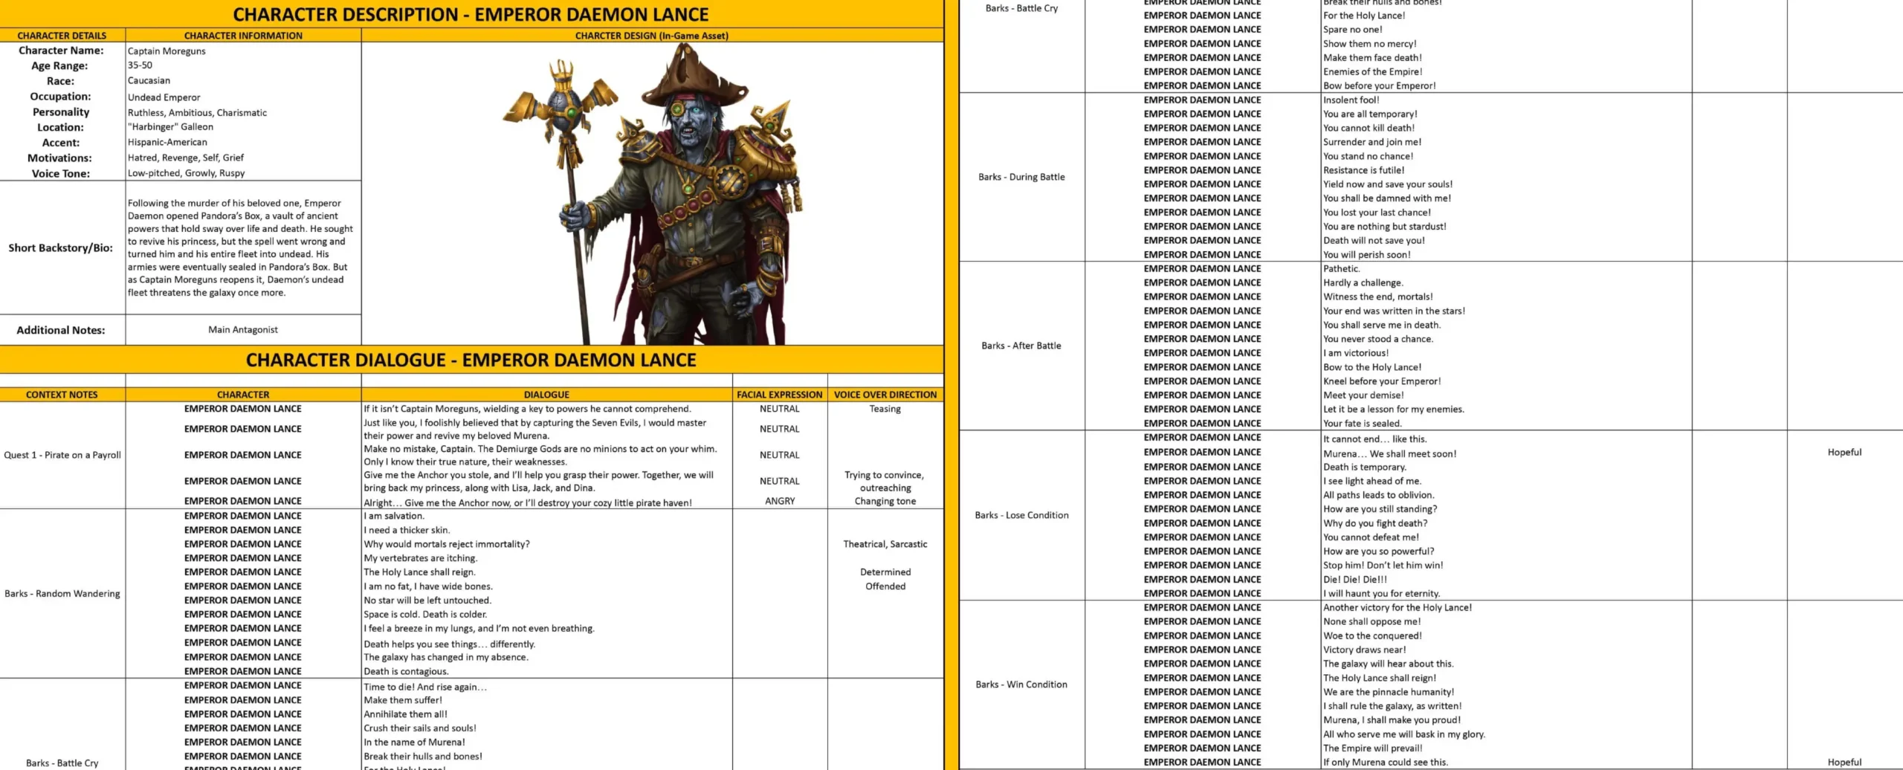Image resolution: width=1903 pixels, height=770 pixels.
Task: Click the Short Backstory/Bio text cell
Action: 240,247
